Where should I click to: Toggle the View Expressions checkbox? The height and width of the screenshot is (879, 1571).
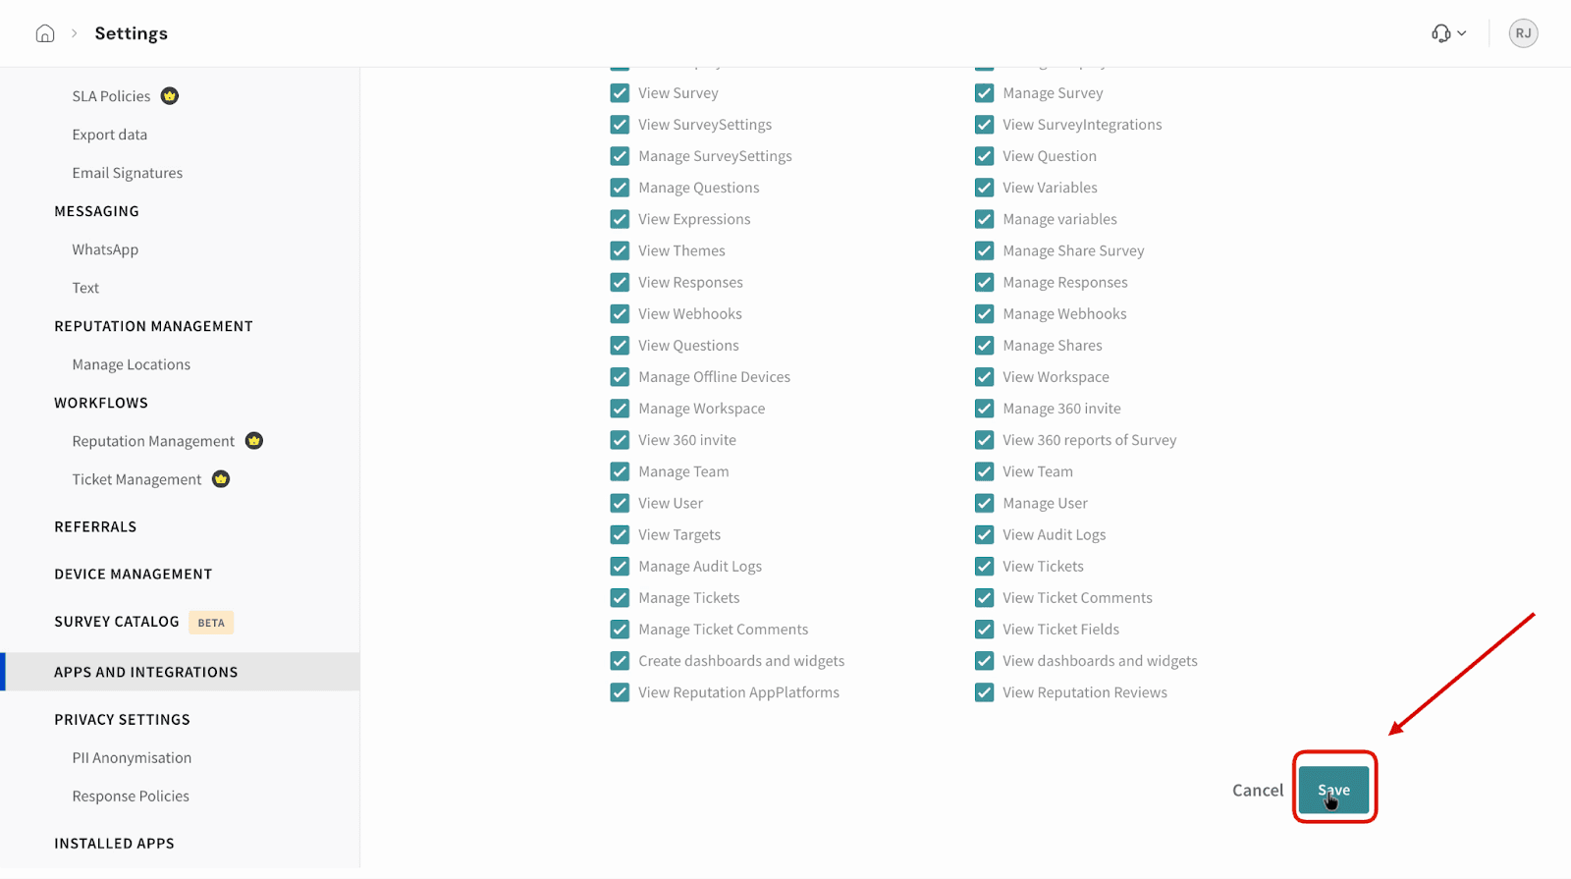[620, 219]
